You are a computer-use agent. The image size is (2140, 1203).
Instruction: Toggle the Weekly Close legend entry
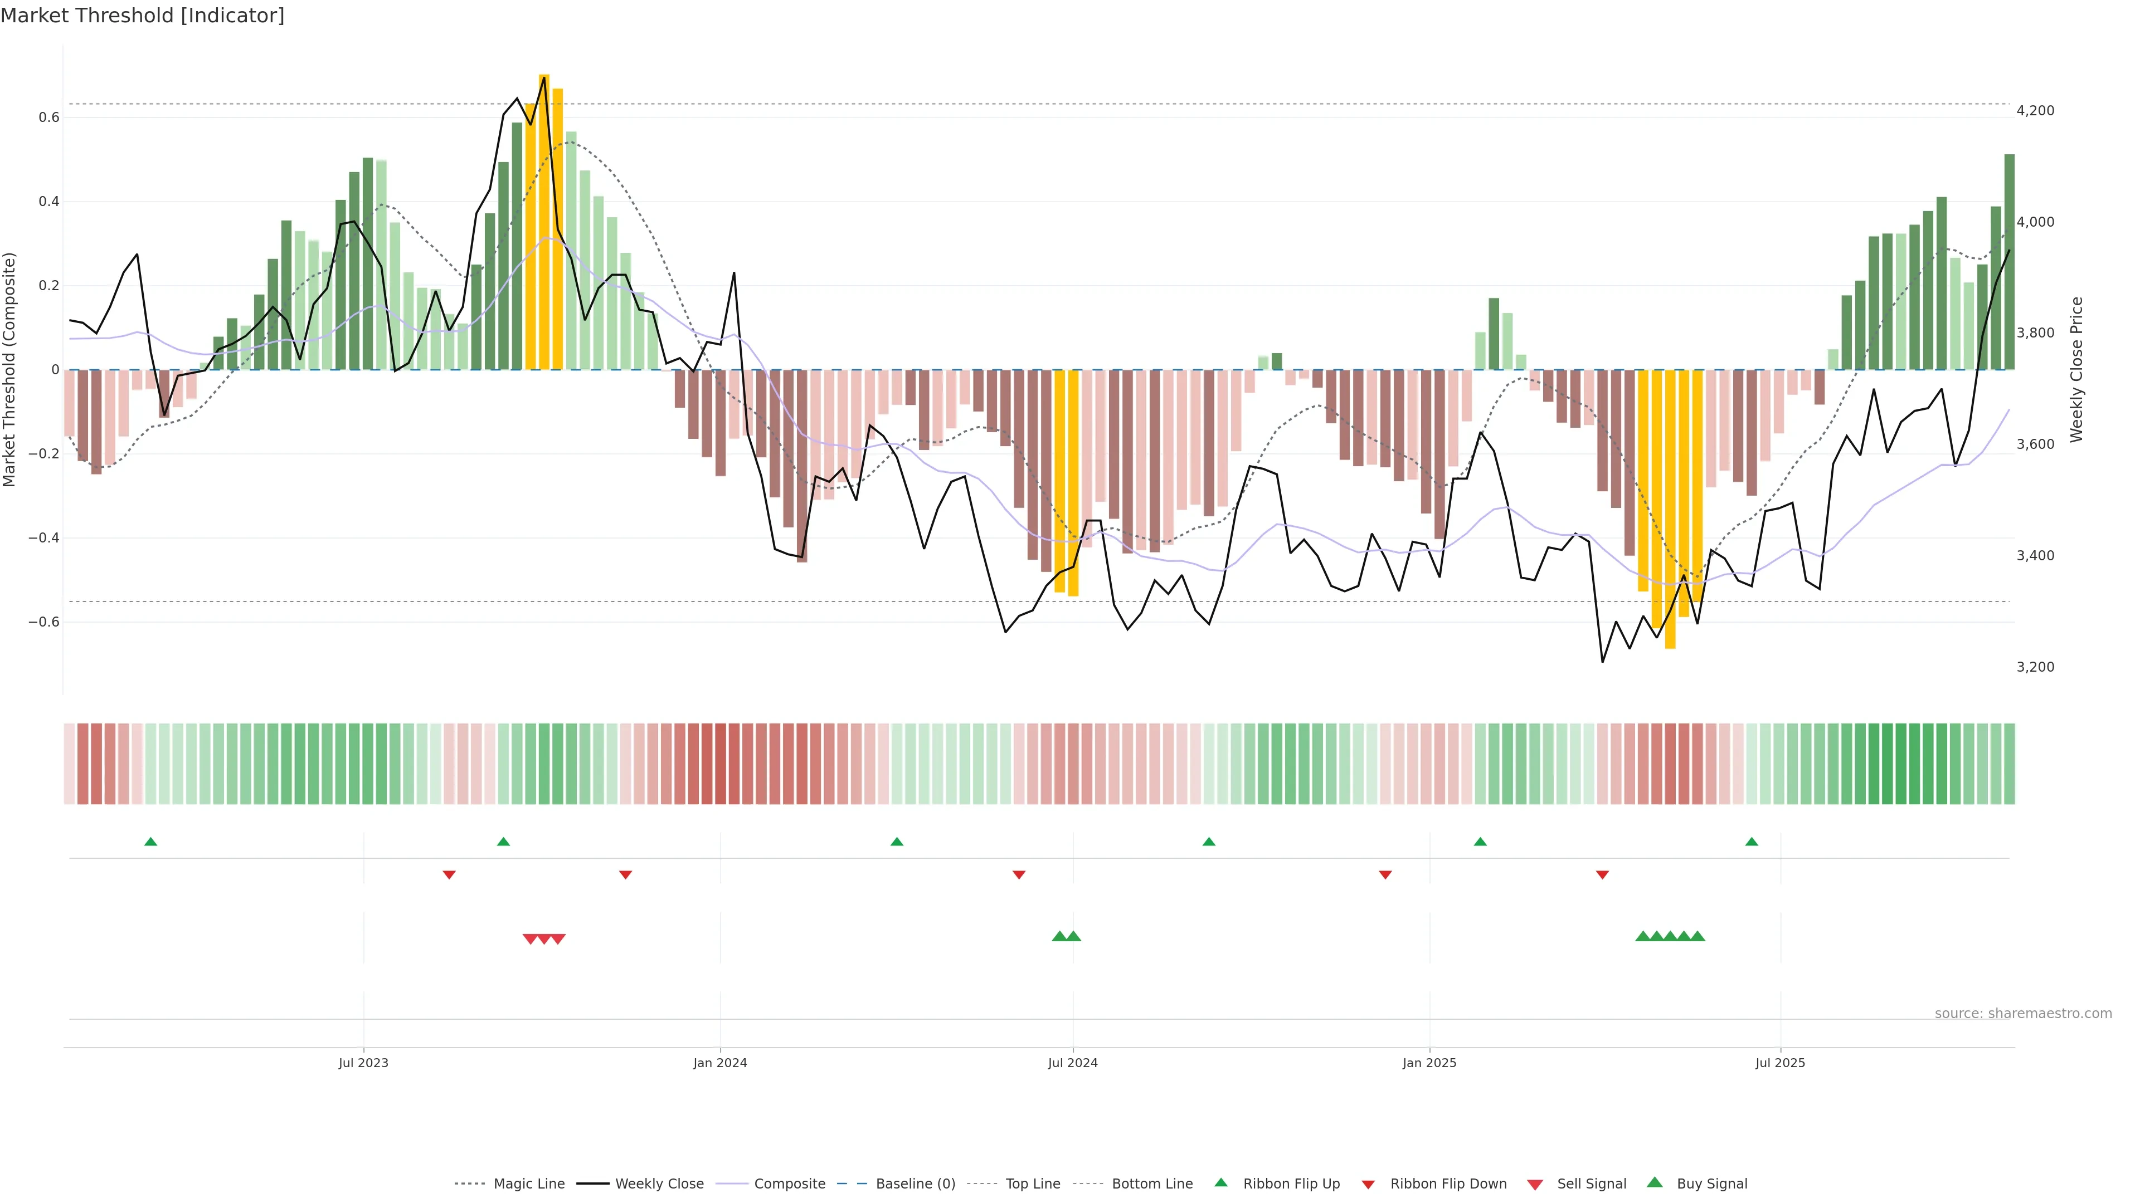(659, 1184)
